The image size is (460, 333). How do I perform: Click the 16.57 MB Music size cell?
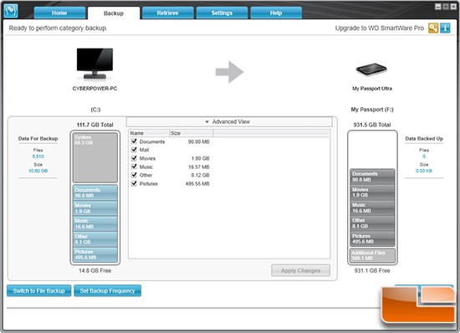pyautogui.click(x=198, y=167)
